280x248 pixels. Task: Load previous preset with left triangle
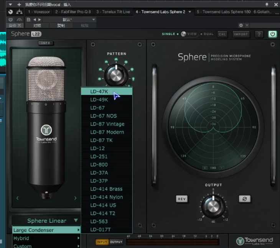tap(35, 20)
